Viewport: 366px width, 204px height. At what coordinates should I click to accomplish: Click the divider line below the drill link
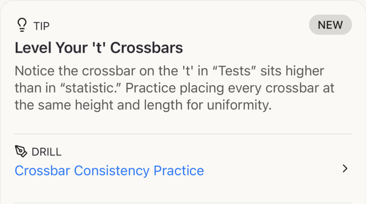click(x=183, y=202)
